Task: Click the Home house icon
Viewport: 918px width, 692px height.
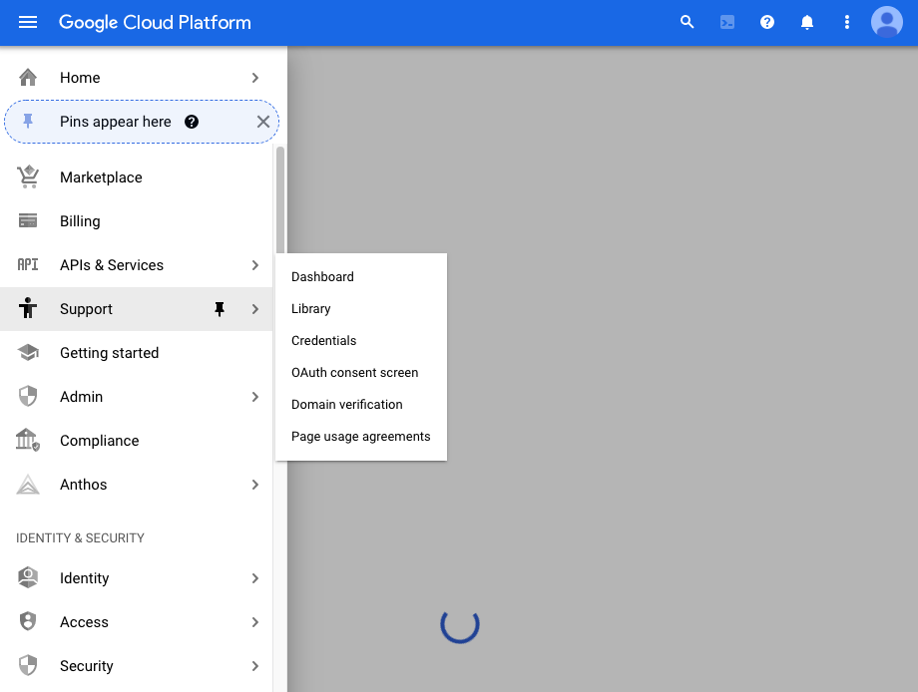Action: pos(28,77)
